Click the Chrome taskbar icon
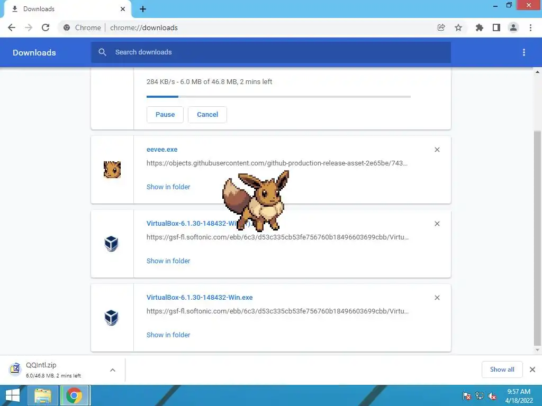The height and width of the screenshot is (406, 542). coord(75,395)
